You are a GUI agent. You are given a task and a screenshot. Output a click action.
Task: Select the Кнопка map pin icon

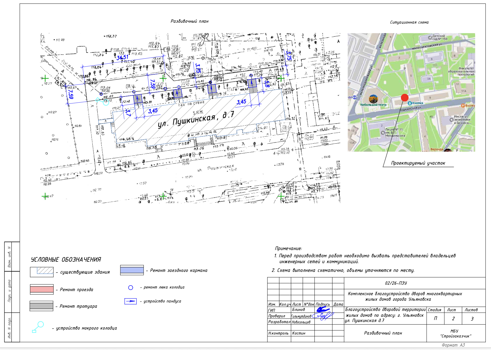[x=410, y=103]
